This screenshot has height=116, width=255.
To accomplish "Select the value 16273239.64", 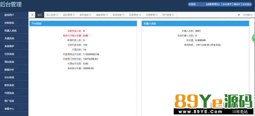I will coord(91,59).
